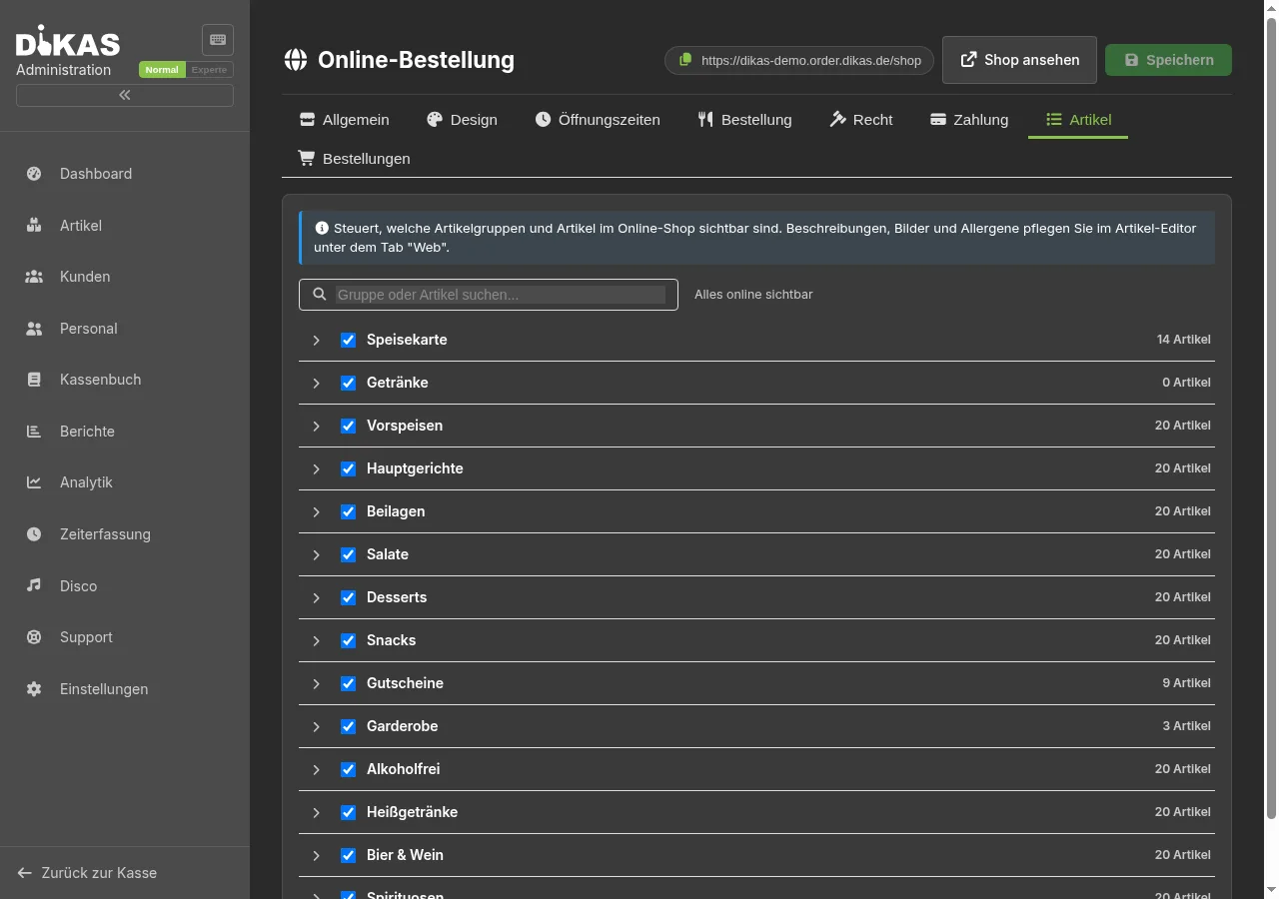
Task: Uncheck the Alkoholfrei checkbox
Action: pos(348,769)
